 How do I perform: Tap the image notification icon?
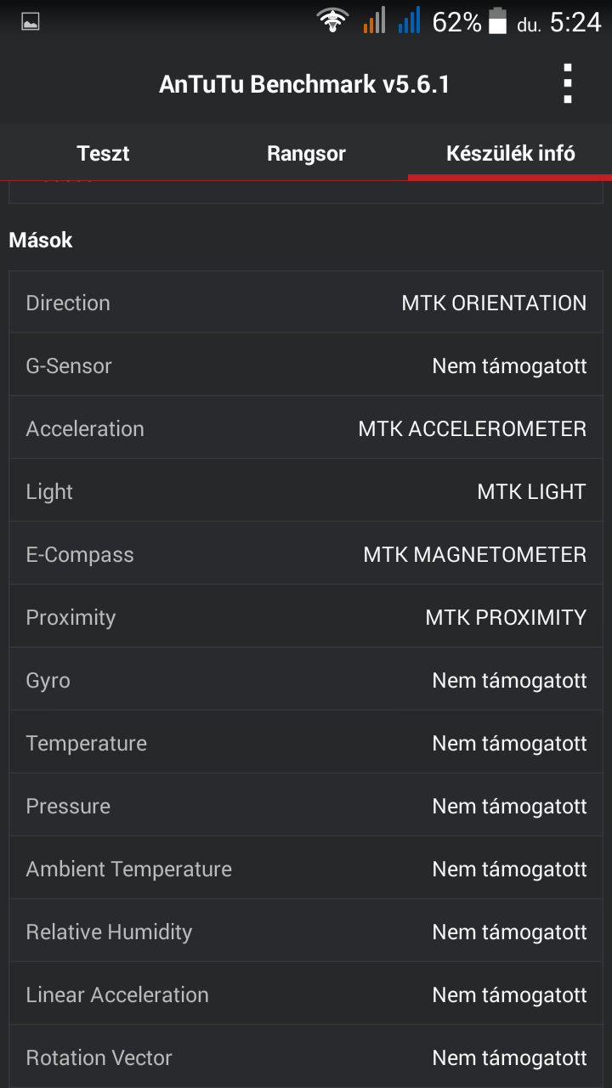point(31,22)
